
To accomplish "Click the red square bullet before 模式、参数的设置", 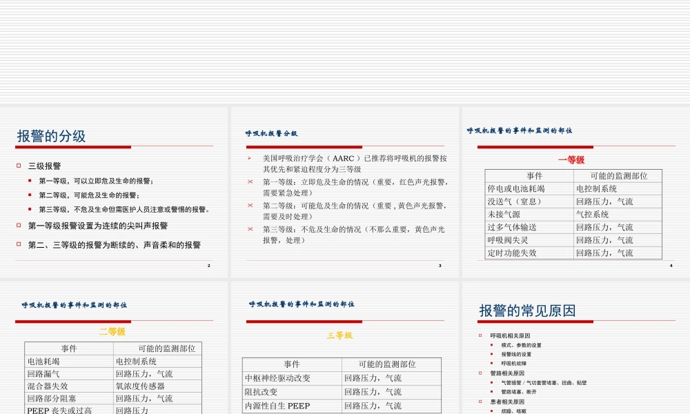I will pos(491,345).
